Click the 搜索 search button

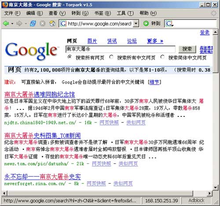187,49
